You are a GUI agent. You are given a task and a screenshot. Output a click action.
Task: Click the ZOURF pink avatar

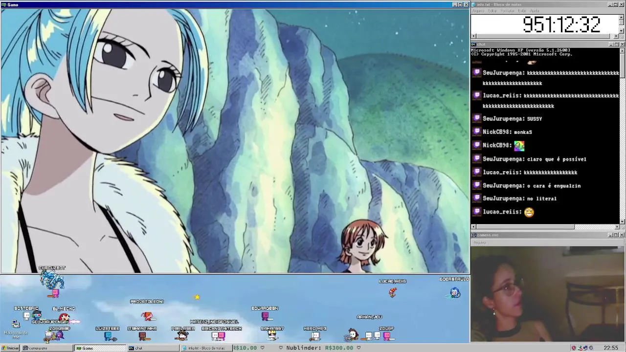coord(387,336)
